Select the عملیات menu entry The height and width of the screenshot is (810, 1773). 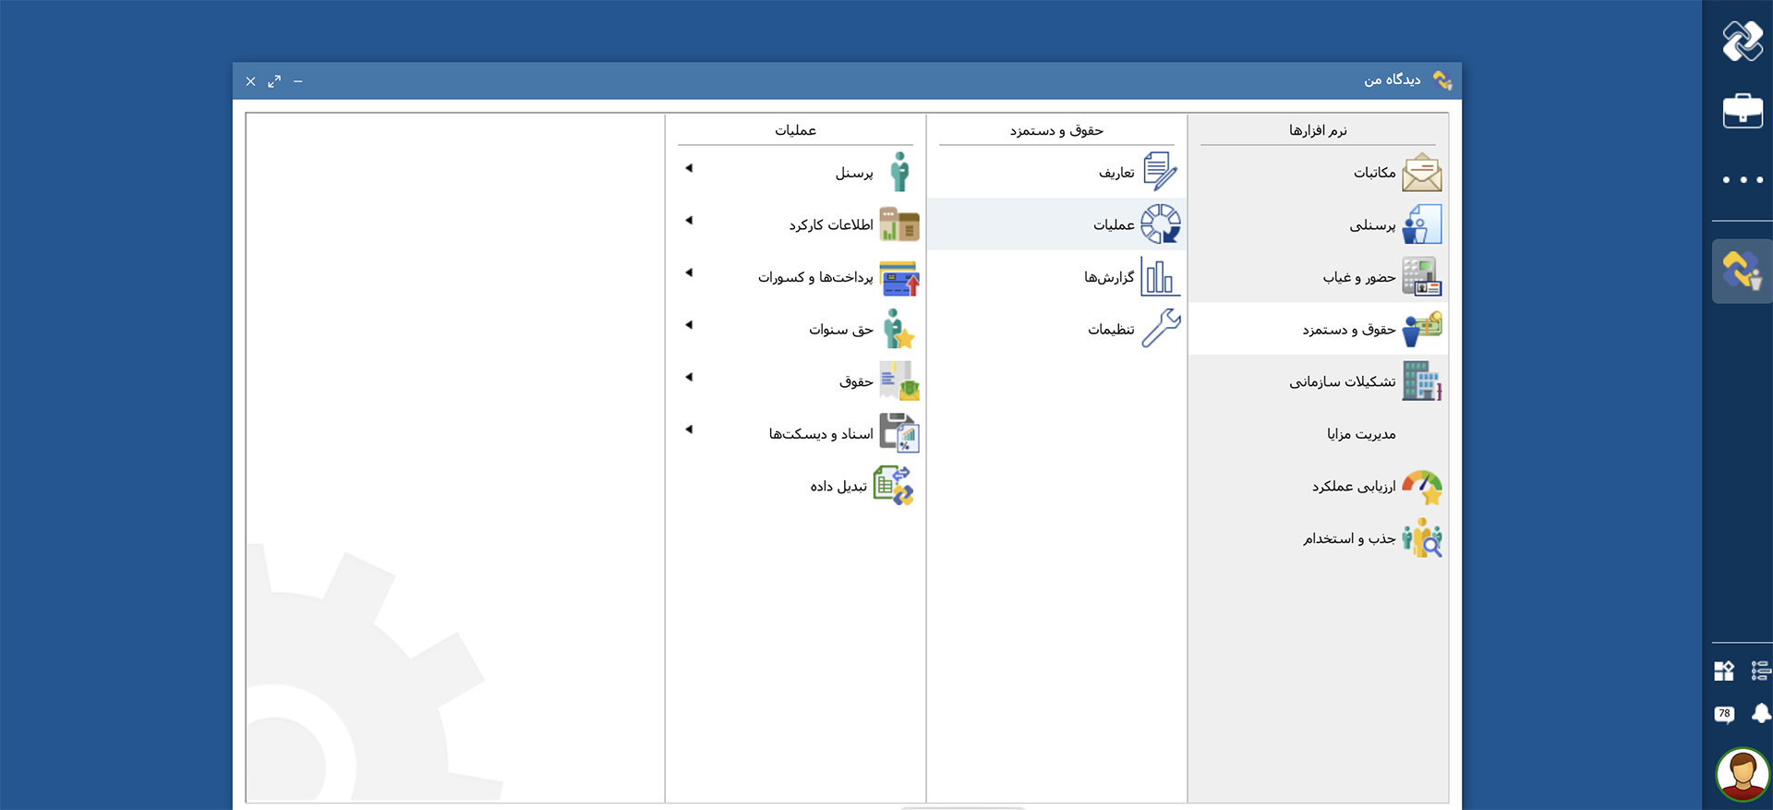(x=1114, y=224)
